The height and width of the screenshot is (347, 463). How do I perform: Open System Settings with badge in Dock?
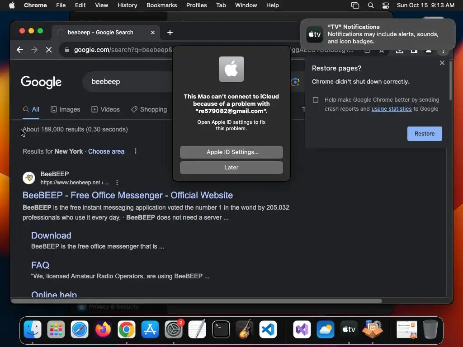coord(174,329)
